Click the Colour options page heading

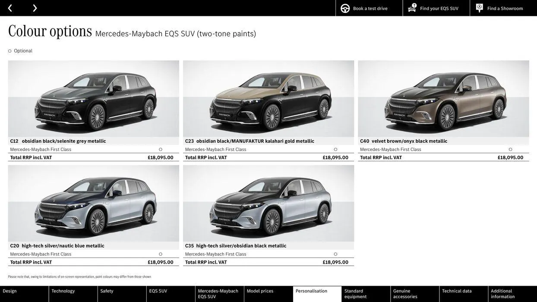50,31
